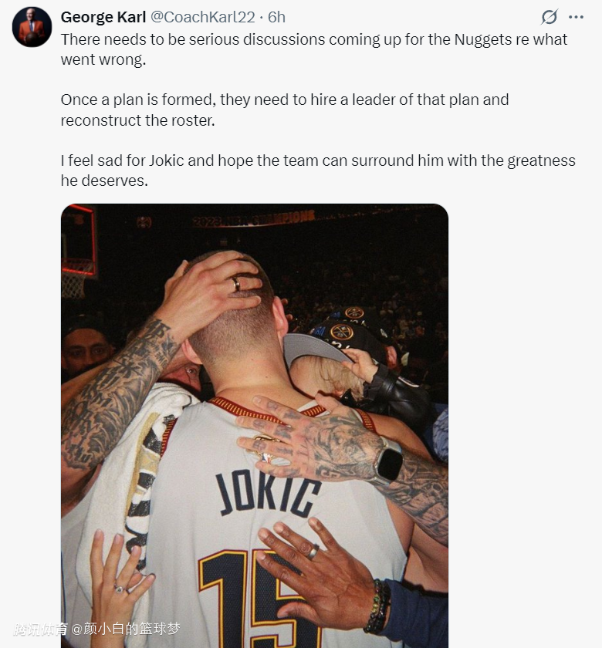
Task: Click the @颜小白的篮球梦 watermark text
Action: [126, 629]
